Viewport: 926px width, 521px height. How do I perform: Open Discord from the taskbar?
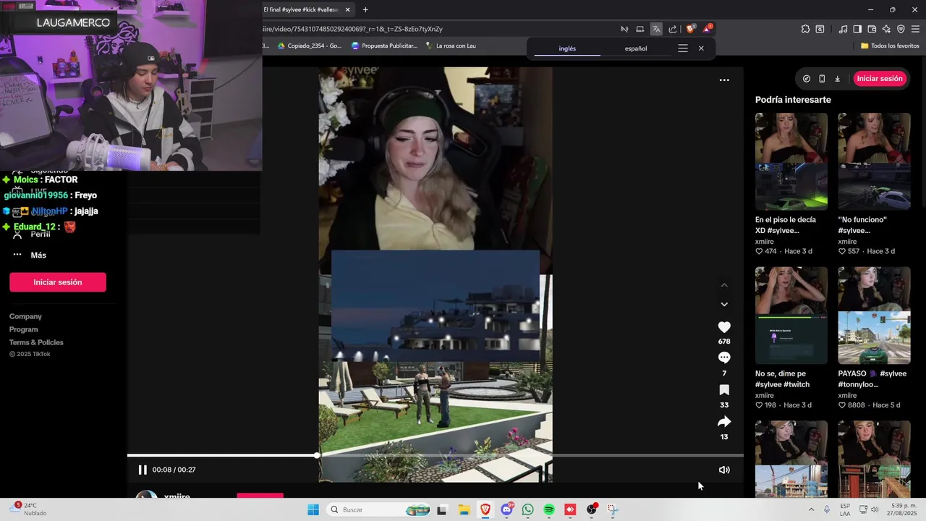tap(506, 510)
